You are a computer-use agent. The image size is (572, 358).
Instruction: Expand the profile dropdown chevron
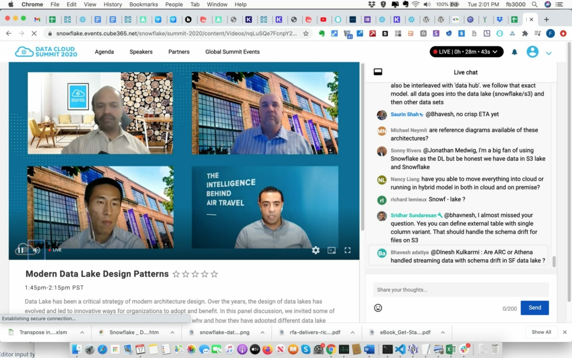549,53
